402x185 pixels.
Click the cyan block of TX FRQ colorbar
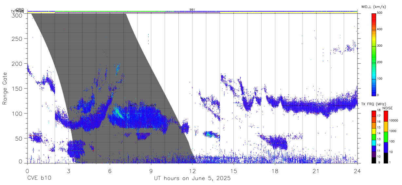point(374,143)
